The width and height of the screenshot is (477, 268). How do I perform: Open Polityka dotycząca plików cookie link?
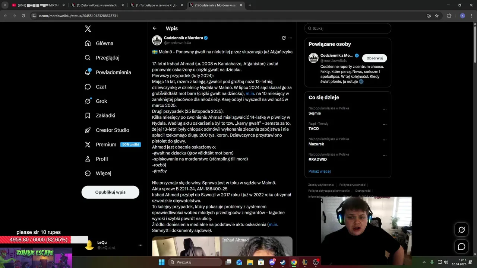pyautogui.click(x=329, y=191)
